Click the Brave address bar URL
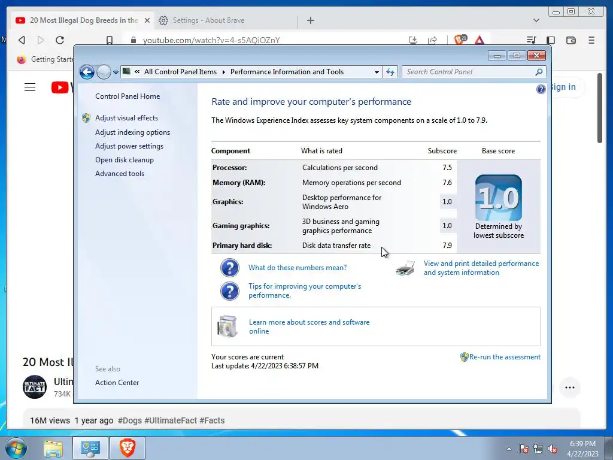 coord(211,40)
